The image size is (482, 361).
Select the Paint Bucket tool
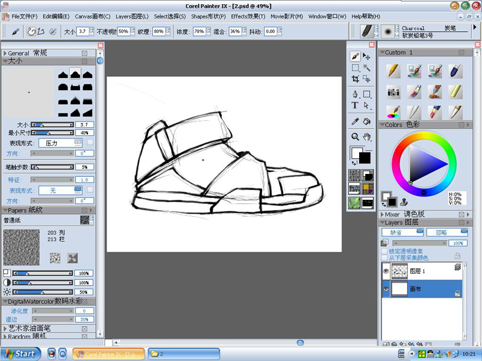point(366,122)
